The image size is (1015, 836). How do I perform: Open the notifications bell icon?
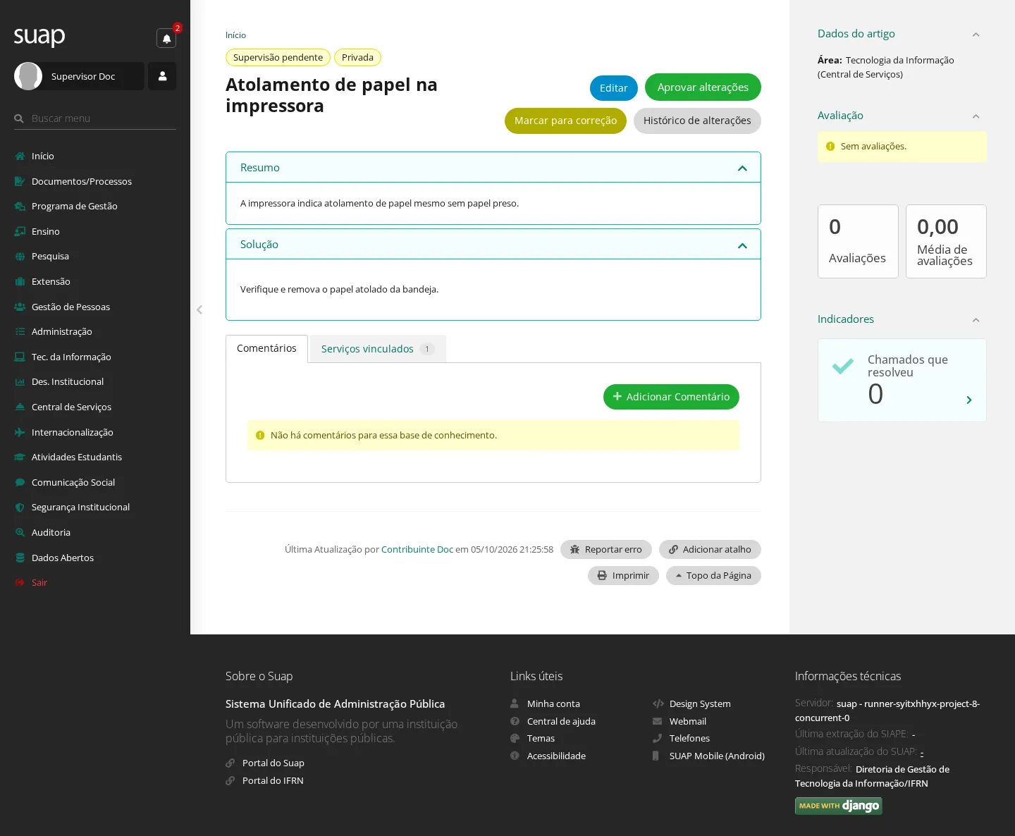click(166, 39)
